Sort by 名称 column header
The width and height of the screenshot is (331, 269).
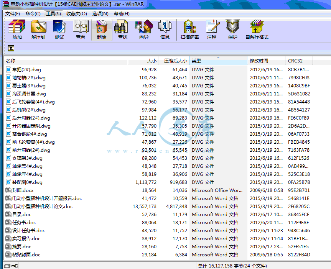click(66, 61)
